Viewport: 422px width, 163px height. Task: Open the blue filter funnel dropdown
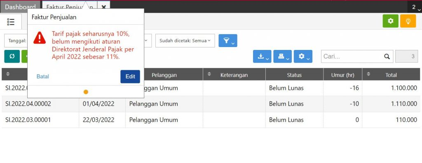[x=227, y=41]
